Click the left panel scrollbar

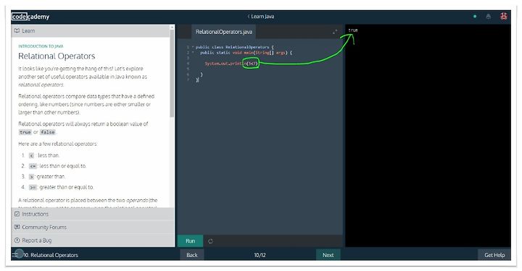click(172, 73)
